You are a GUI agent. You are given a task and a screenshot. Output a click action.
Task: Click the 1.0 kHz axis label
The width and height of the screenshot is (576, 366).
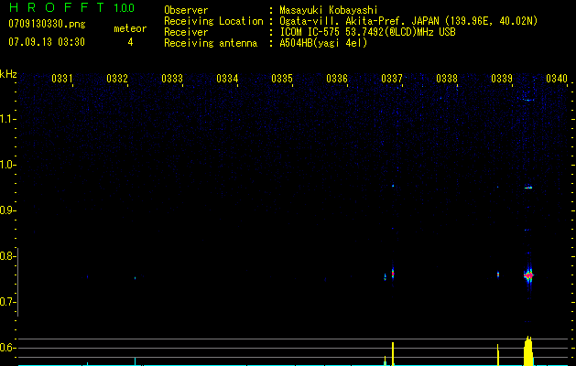7,165
